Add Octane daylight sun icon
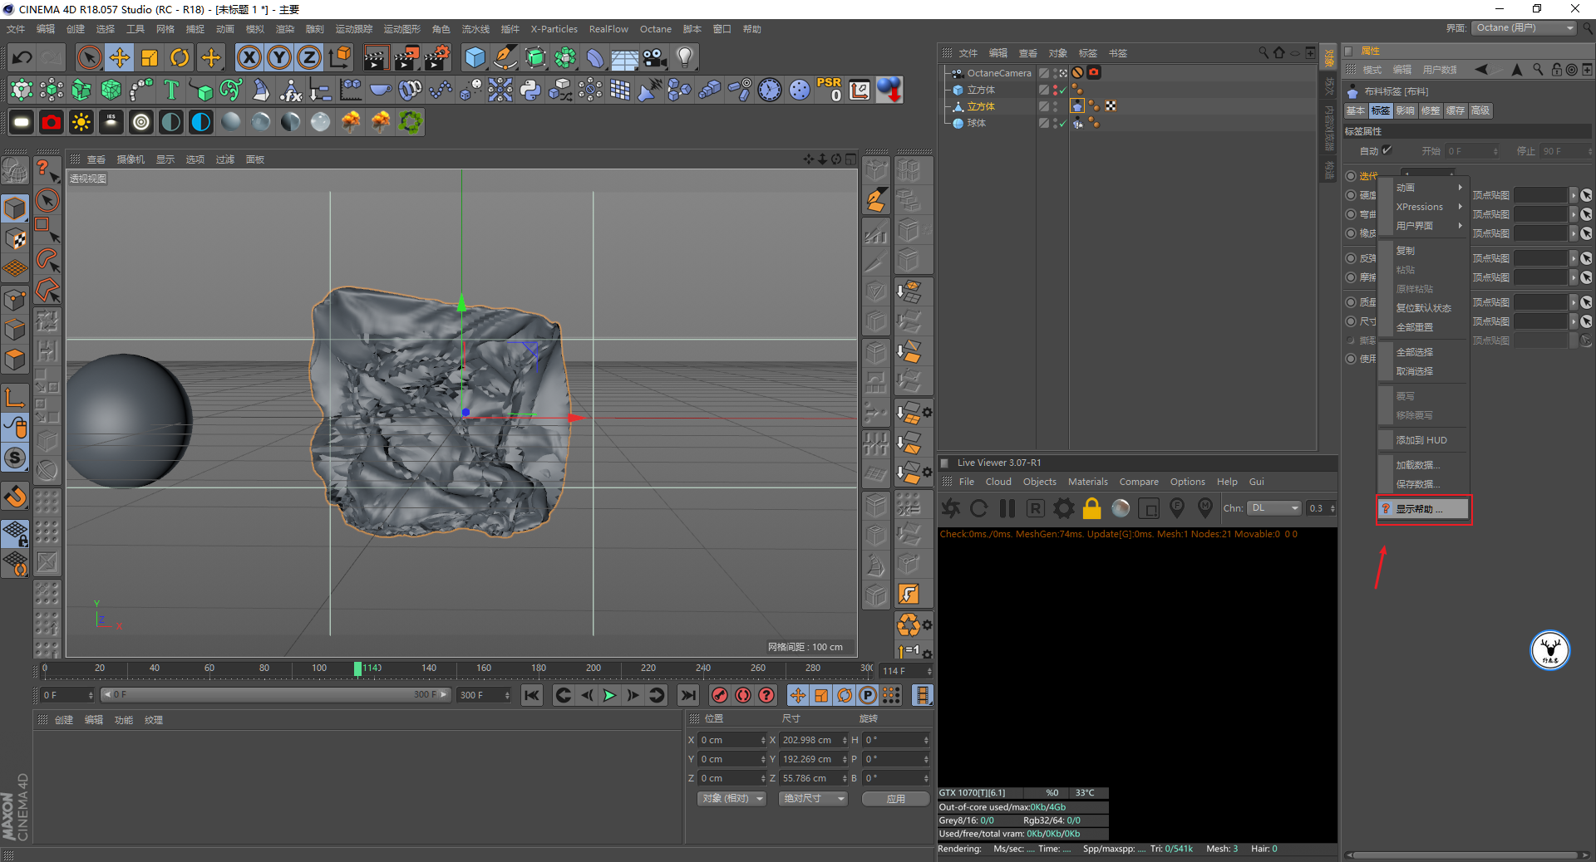1596x862 pixels. (x=81, y=122)
